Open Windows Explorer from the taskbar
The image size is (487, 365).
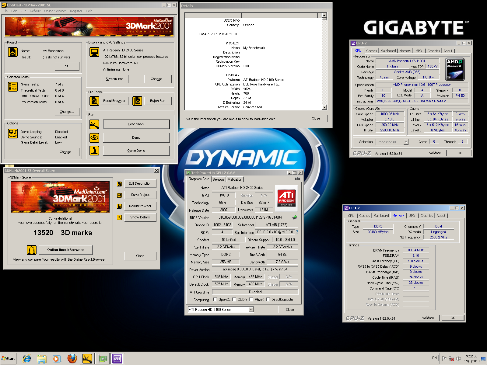pos(42,359)
